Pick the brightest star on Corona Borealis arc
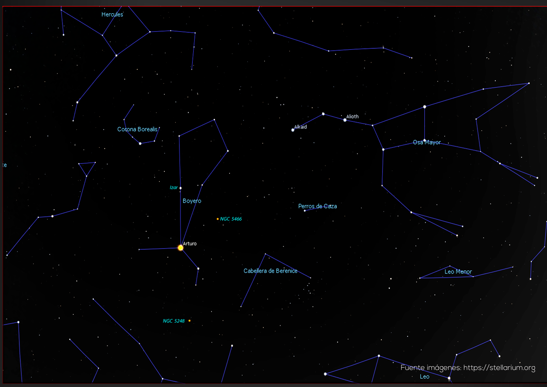The height and width of the screenshot is (387, 547). point(140,143)
